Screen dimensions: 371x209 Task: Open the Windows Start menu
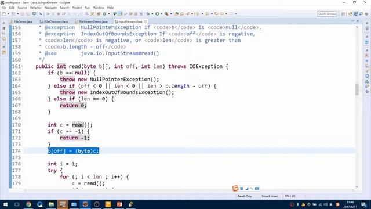[x=5, y=204]
